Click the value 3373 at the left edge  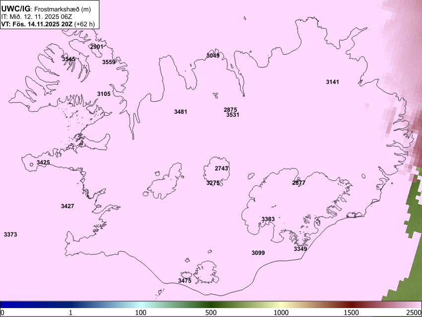[x=10, y=235]
